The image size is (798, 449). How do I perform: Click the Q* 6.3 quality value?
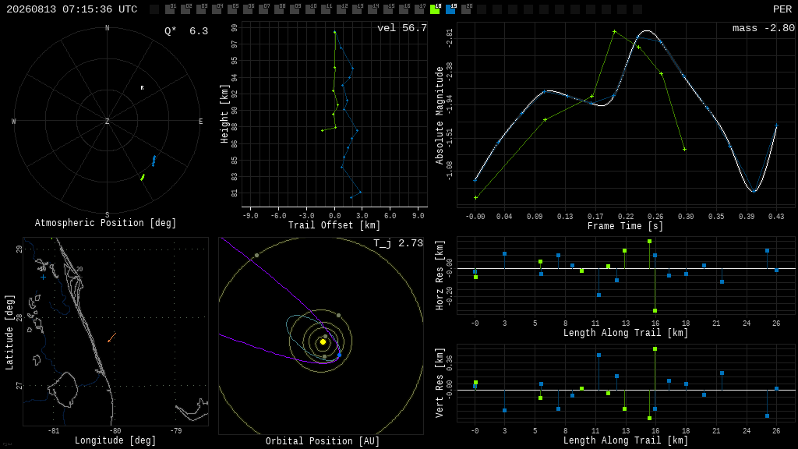(x=186, y=31)
